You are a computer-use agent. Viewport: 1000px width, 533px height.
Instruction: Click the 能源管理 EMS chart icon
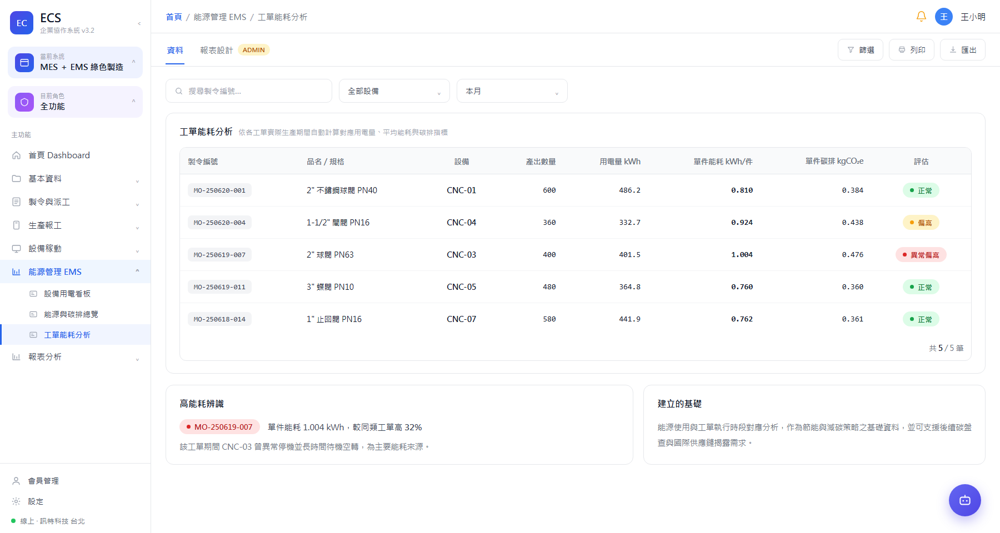pyautogui.click(x=17, y=272)
